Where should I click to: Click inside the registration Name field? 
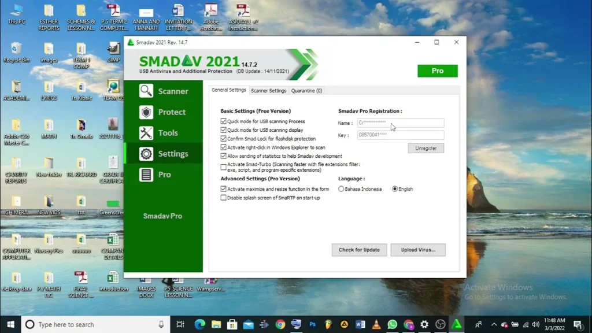(x=400, y=123)
